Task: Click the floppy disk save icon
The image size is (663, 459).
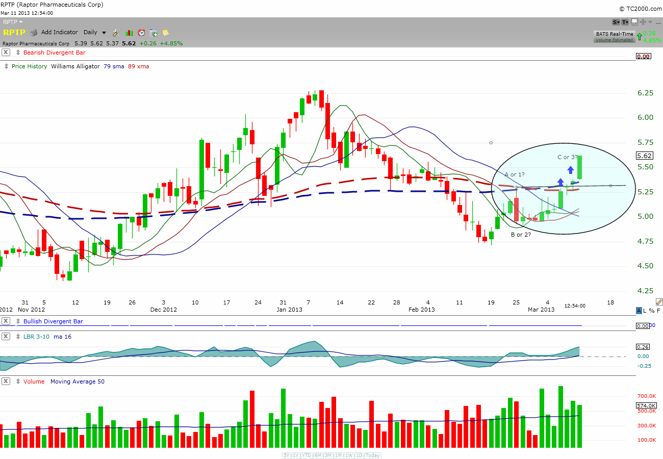Action: click(x=634, y=22)
